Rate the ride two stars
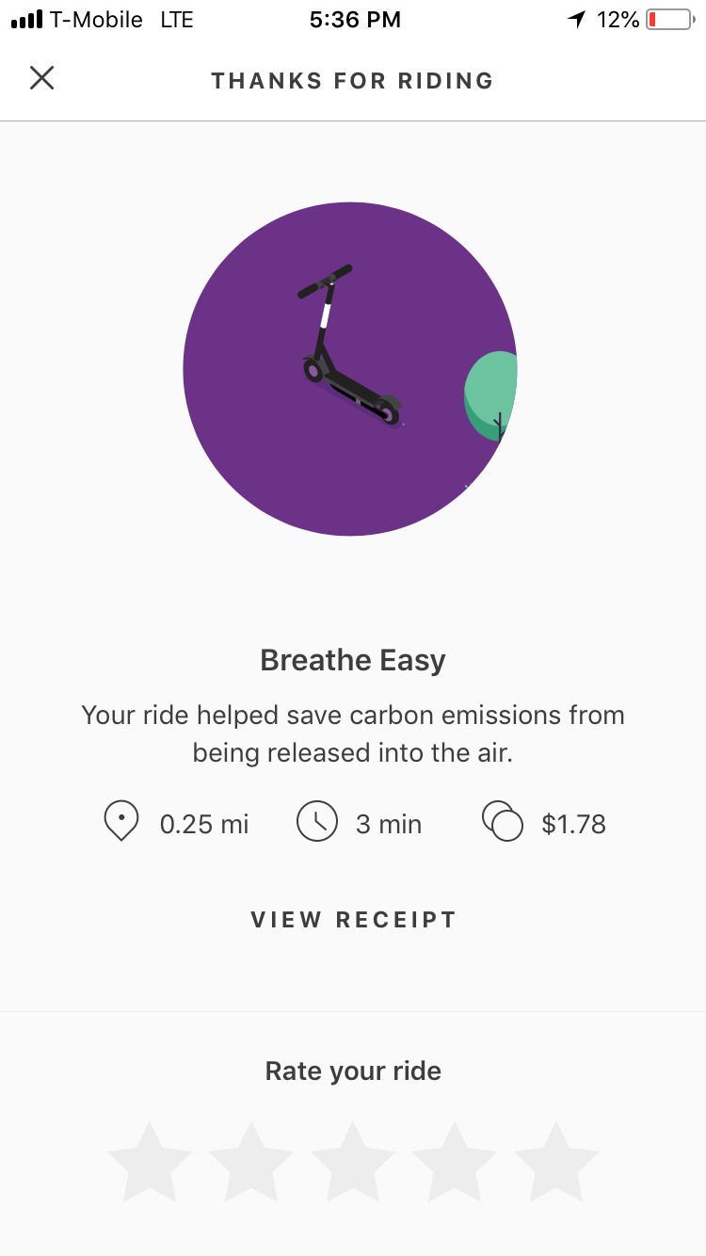The image size is (706, 1256). tap(251, 1161)
